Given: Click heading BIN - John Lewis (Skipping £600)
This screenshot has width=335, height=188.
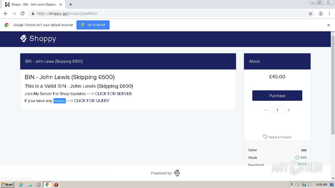Looking at the screenshot, I should pos(70,77).
